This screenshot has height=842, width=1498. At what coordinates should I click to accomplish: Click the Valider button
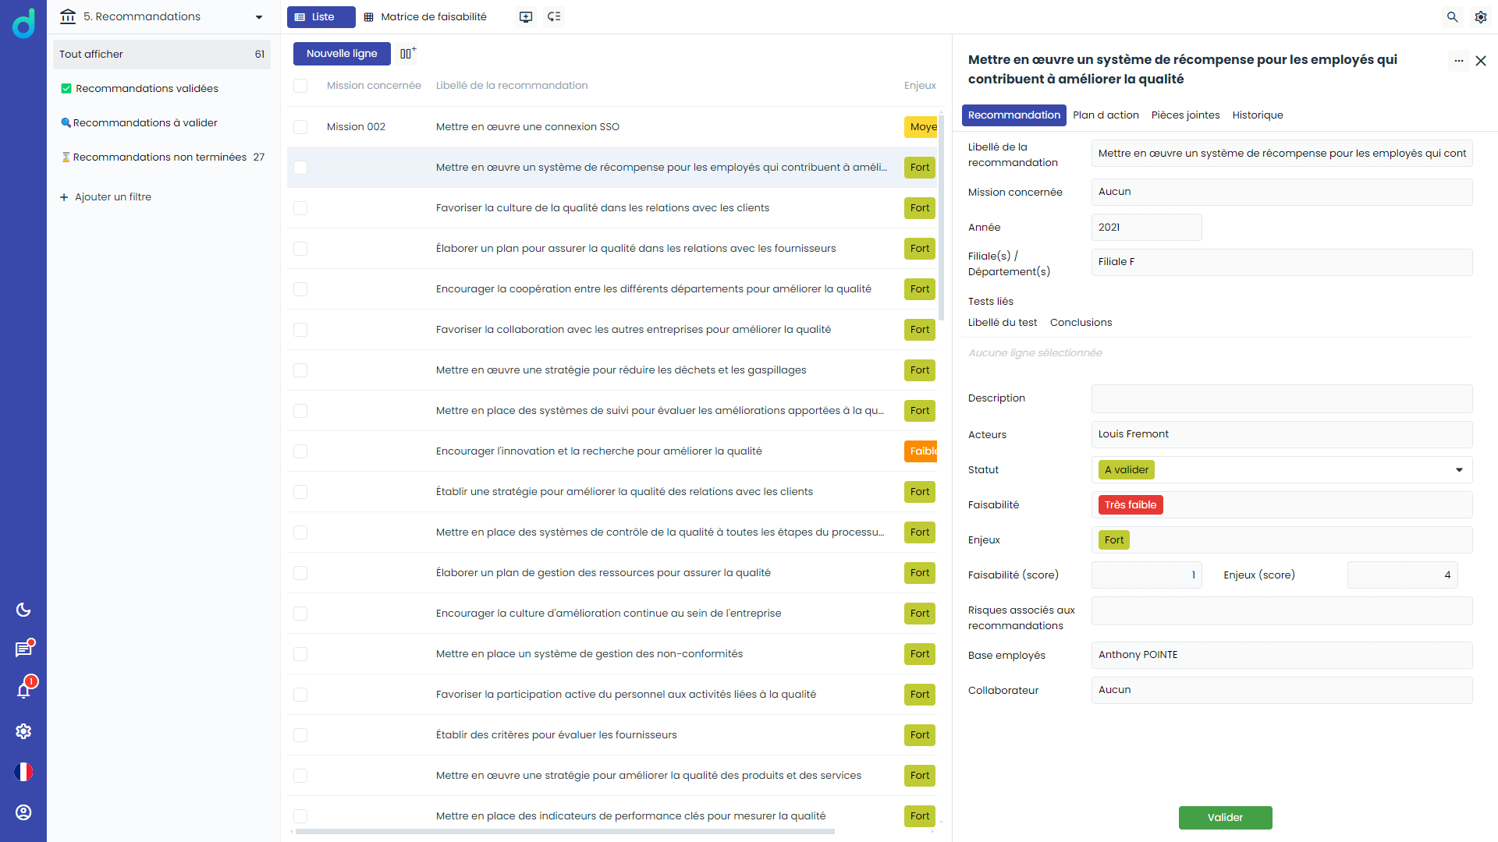point(1224,817)
